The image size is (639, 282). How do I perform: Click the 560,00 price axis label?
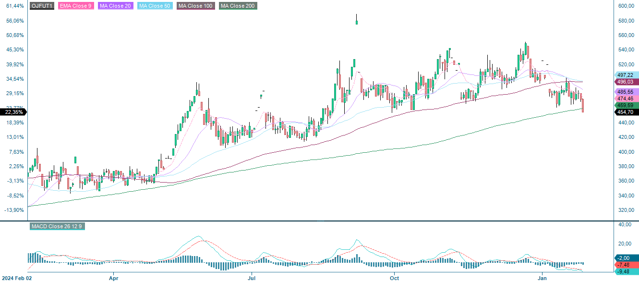click(627, 35)
